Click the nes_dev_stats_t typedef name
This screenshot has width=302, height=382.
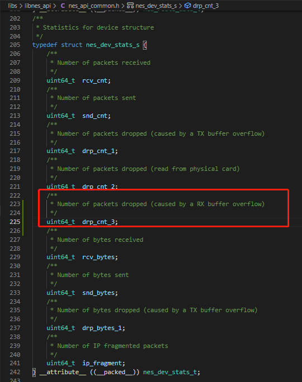pos(170,372)
